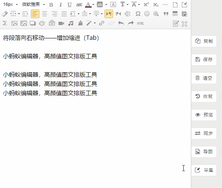Open the 微软雅黑 font family dropdown

[34, 4]
